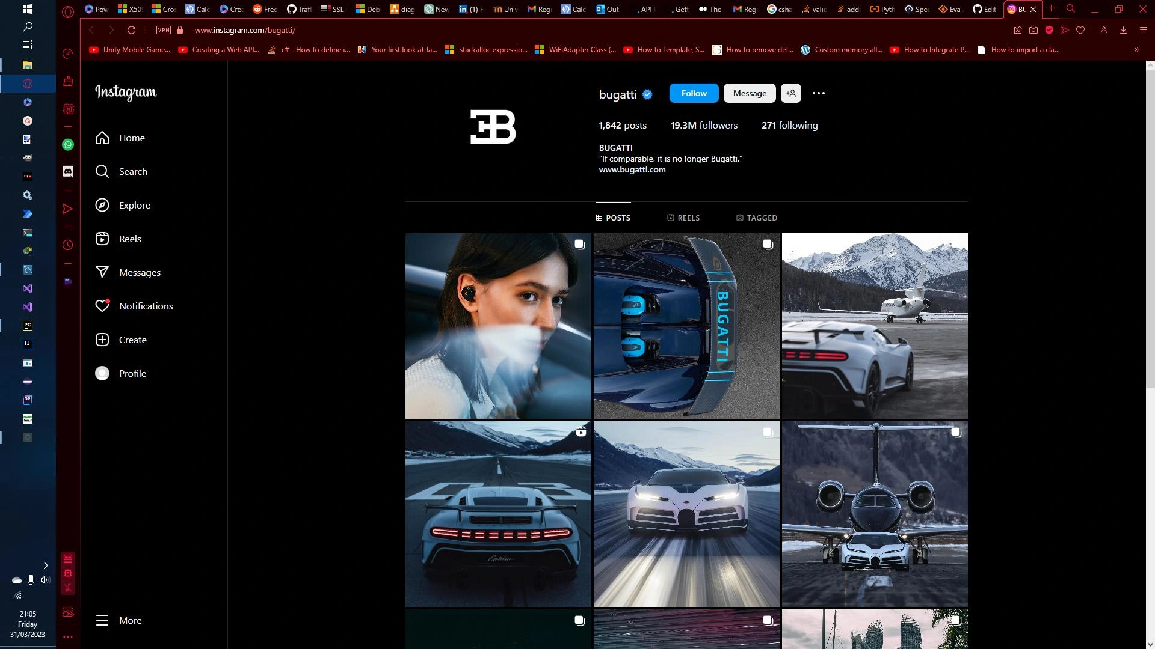1155x649 pixels.
Task: Message the bugatti account
Action: tap(750, 93)
